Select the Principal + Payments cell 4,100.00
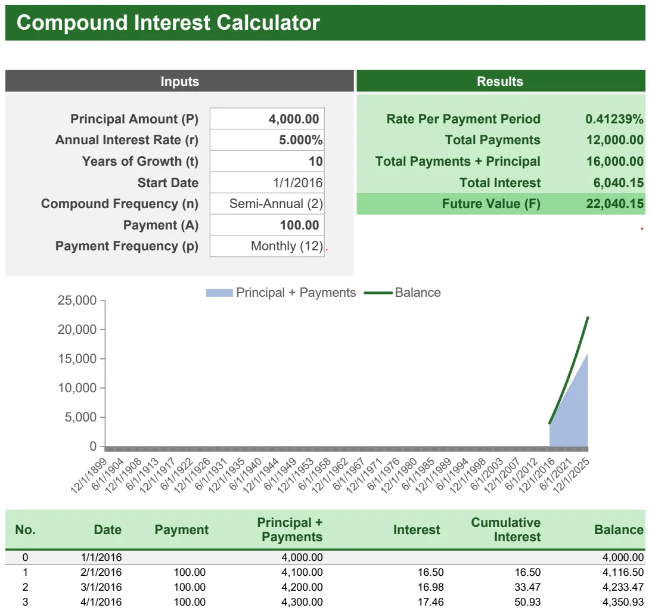Viewport: 652px width, 608px height. [302, 572]
